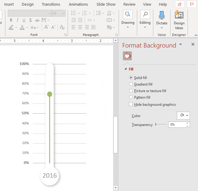The height and width of the screenshot is (191, 198).
Task: Open Text Direction options
Action: 111,13
